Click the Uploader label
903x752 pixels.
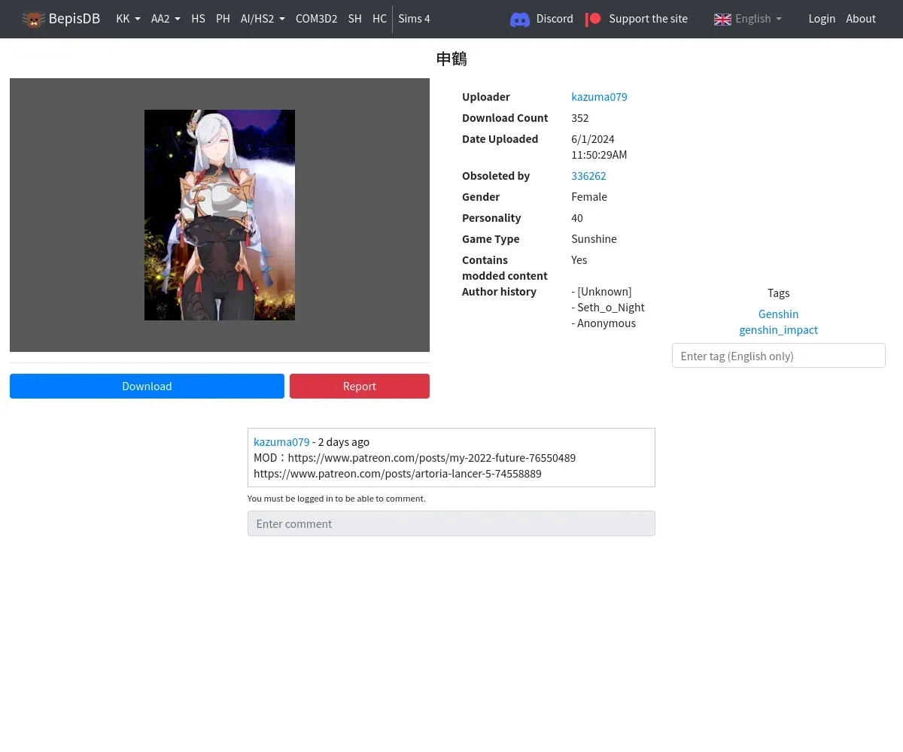(486, 97)
